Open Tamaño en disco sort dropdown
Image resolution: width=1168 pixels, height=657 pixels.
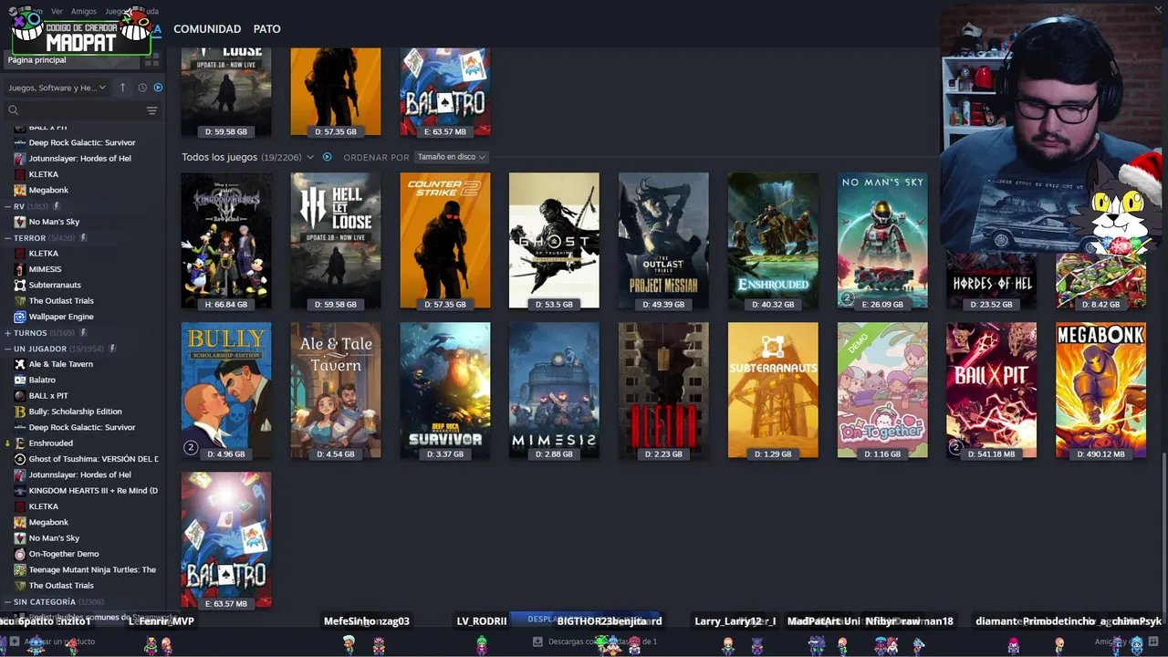pyautogui.click(x=451, y=157)
